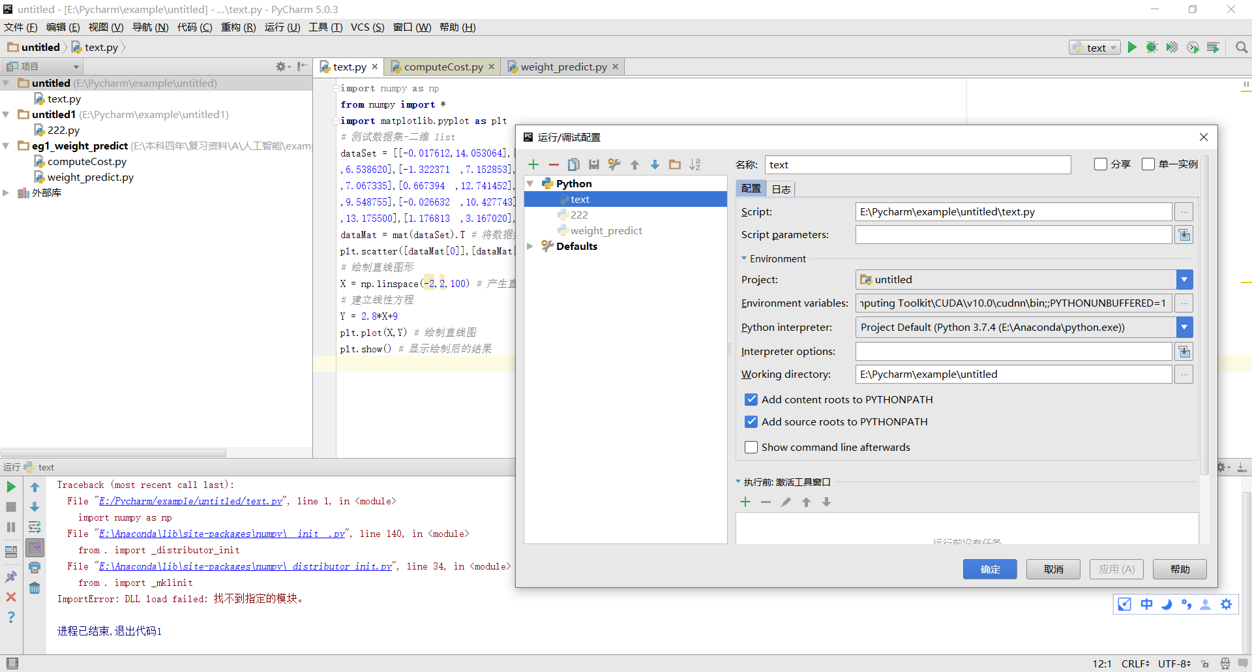This screenshot has height=672, width=1252.
Task: Enable the 分享 share checkbox
Action: coord(1101,164)
